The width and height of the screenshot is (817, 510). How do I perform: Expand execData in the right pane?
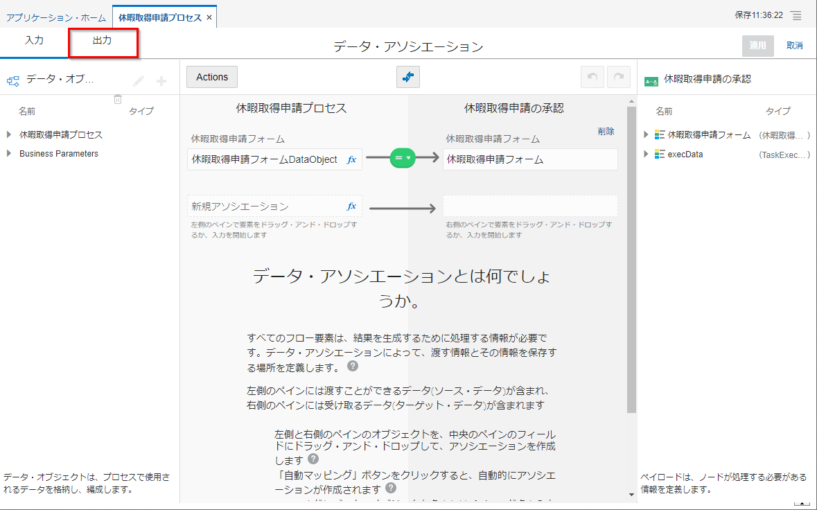point(646,155)
